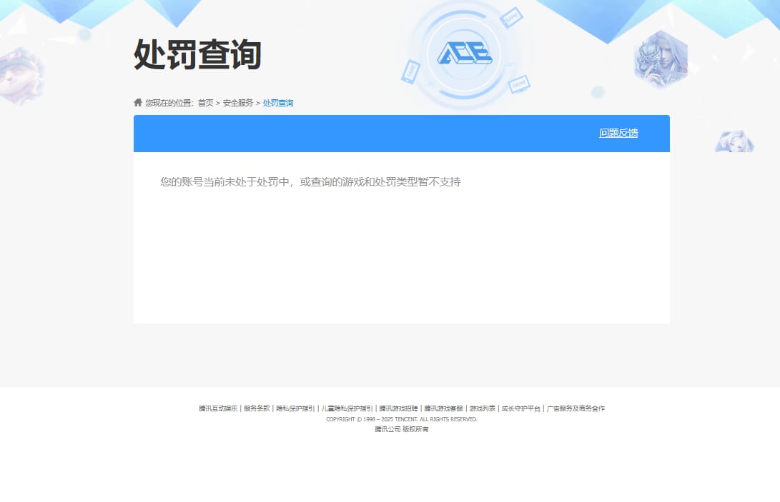The width and height of the screenshot is (780, 502).
Task: Open the 游戏列表 footer link
Action: pos(482,408)
